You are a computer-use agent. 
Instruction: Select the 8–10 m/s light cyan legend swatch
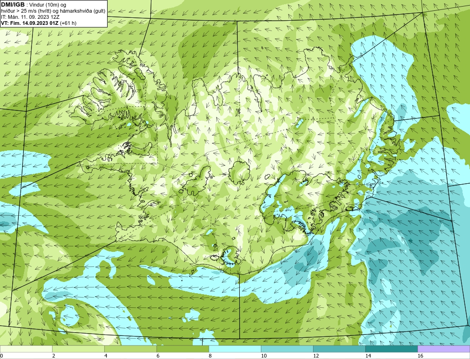click(235, 349)
